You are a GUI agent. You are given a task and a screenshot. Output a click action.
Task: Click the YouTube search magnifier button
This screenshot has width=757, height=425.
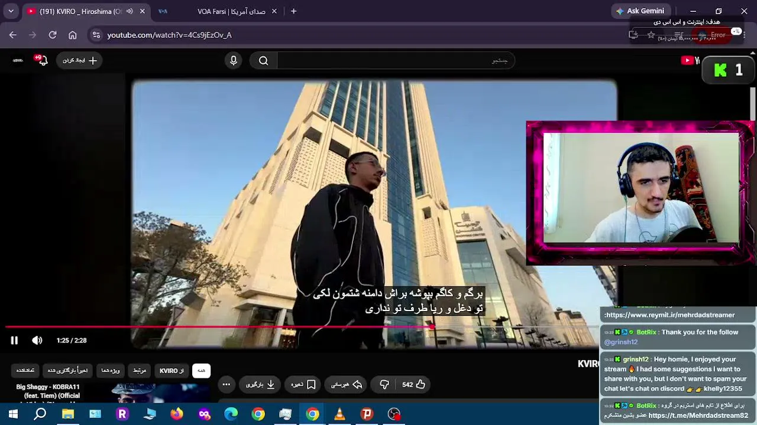(264, 60)
